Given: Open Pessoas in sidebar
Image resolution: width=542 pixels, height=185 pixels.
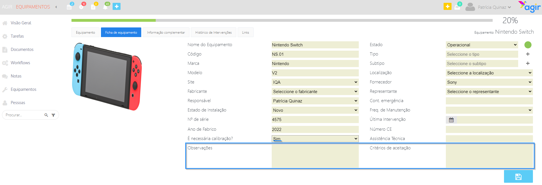Looking at the screenshot, I should [x=18, y=103].
